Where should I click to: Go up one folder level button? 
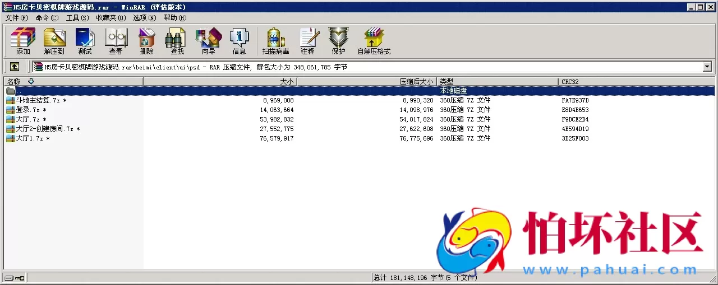(15, 67)
